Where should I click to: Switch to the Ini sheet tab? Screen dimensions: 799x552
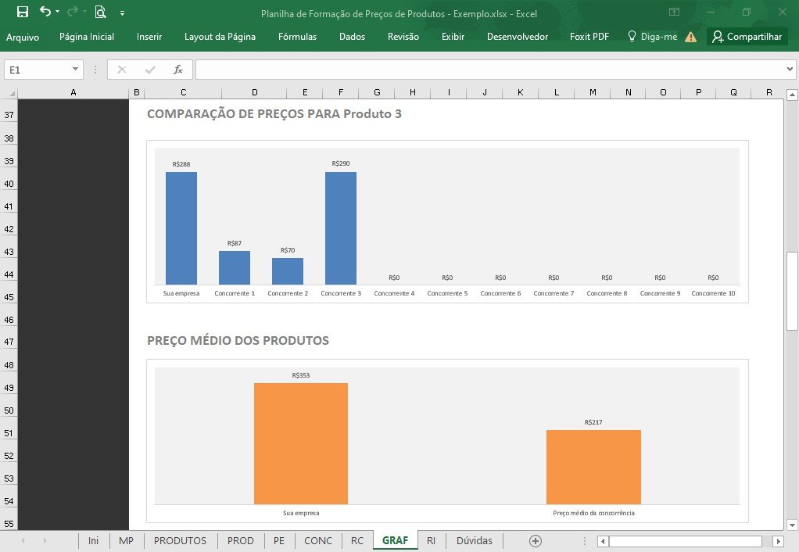click(x=93, y=541)
